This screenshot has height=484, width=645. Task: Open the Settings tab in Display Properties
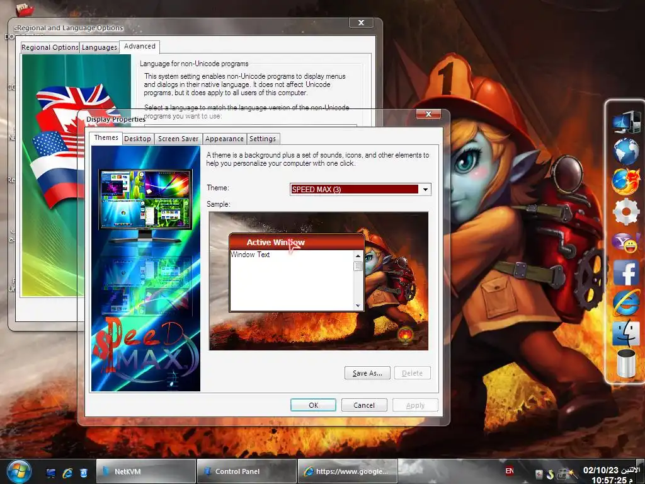(263, 139)
